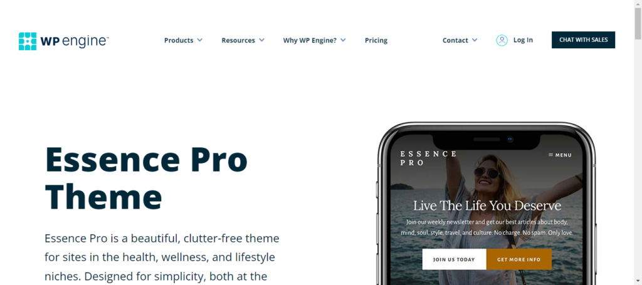Expand the Products dropdown chevron
The image size is (642, 285).
199,40
